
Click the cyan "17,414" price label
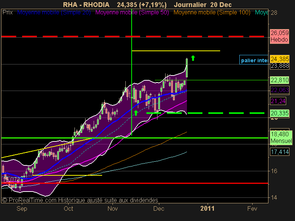(x=280, y=152)
